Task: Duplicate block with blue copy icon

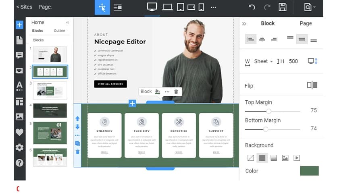Action: (x=77, y=143)
